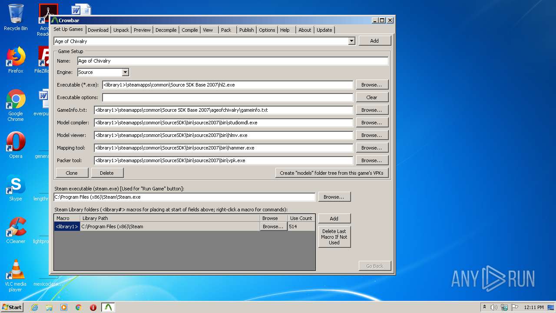The width and height of the screenshot is (556, 313).
Task: Browse for the executable file
Action: (372, 85)
